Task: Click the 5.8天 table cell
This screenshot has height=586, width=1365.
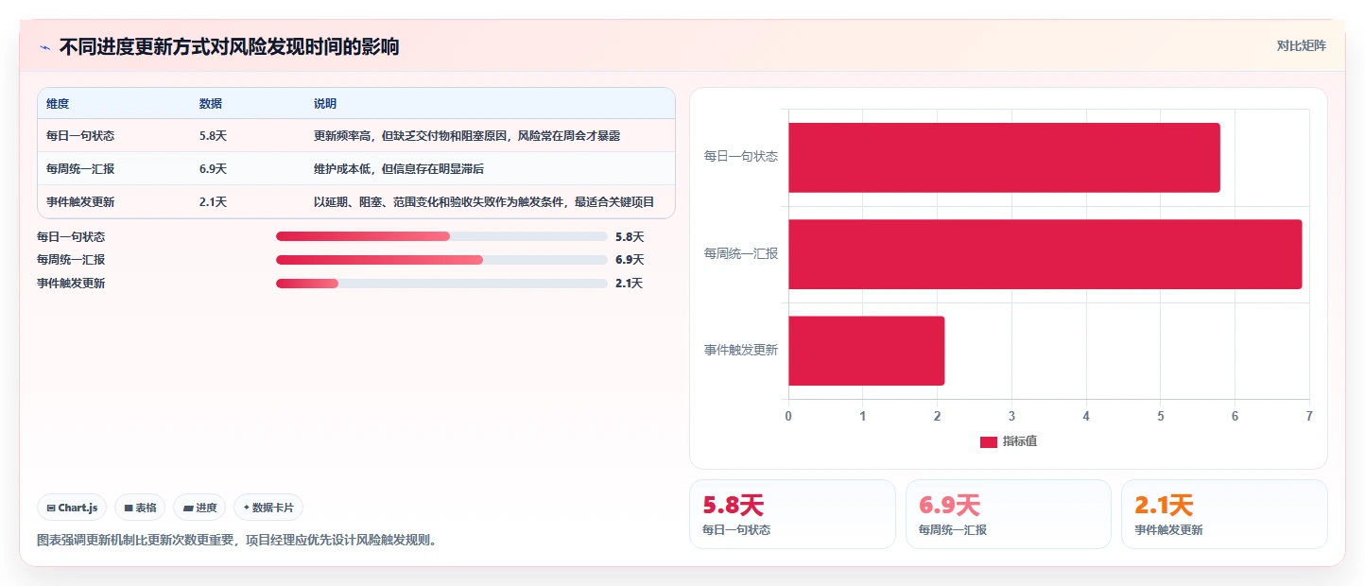Action: coord(213,136)
